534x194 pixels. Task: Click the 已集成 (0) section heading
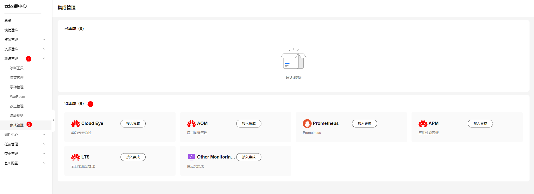[74, 29]
